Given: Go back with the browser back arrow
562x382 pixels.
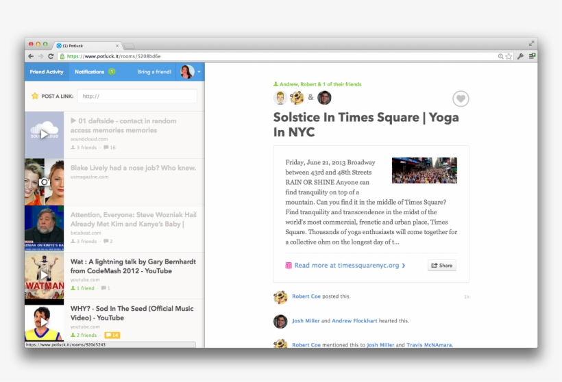Looking at the screenshot, I should point(31,56).
